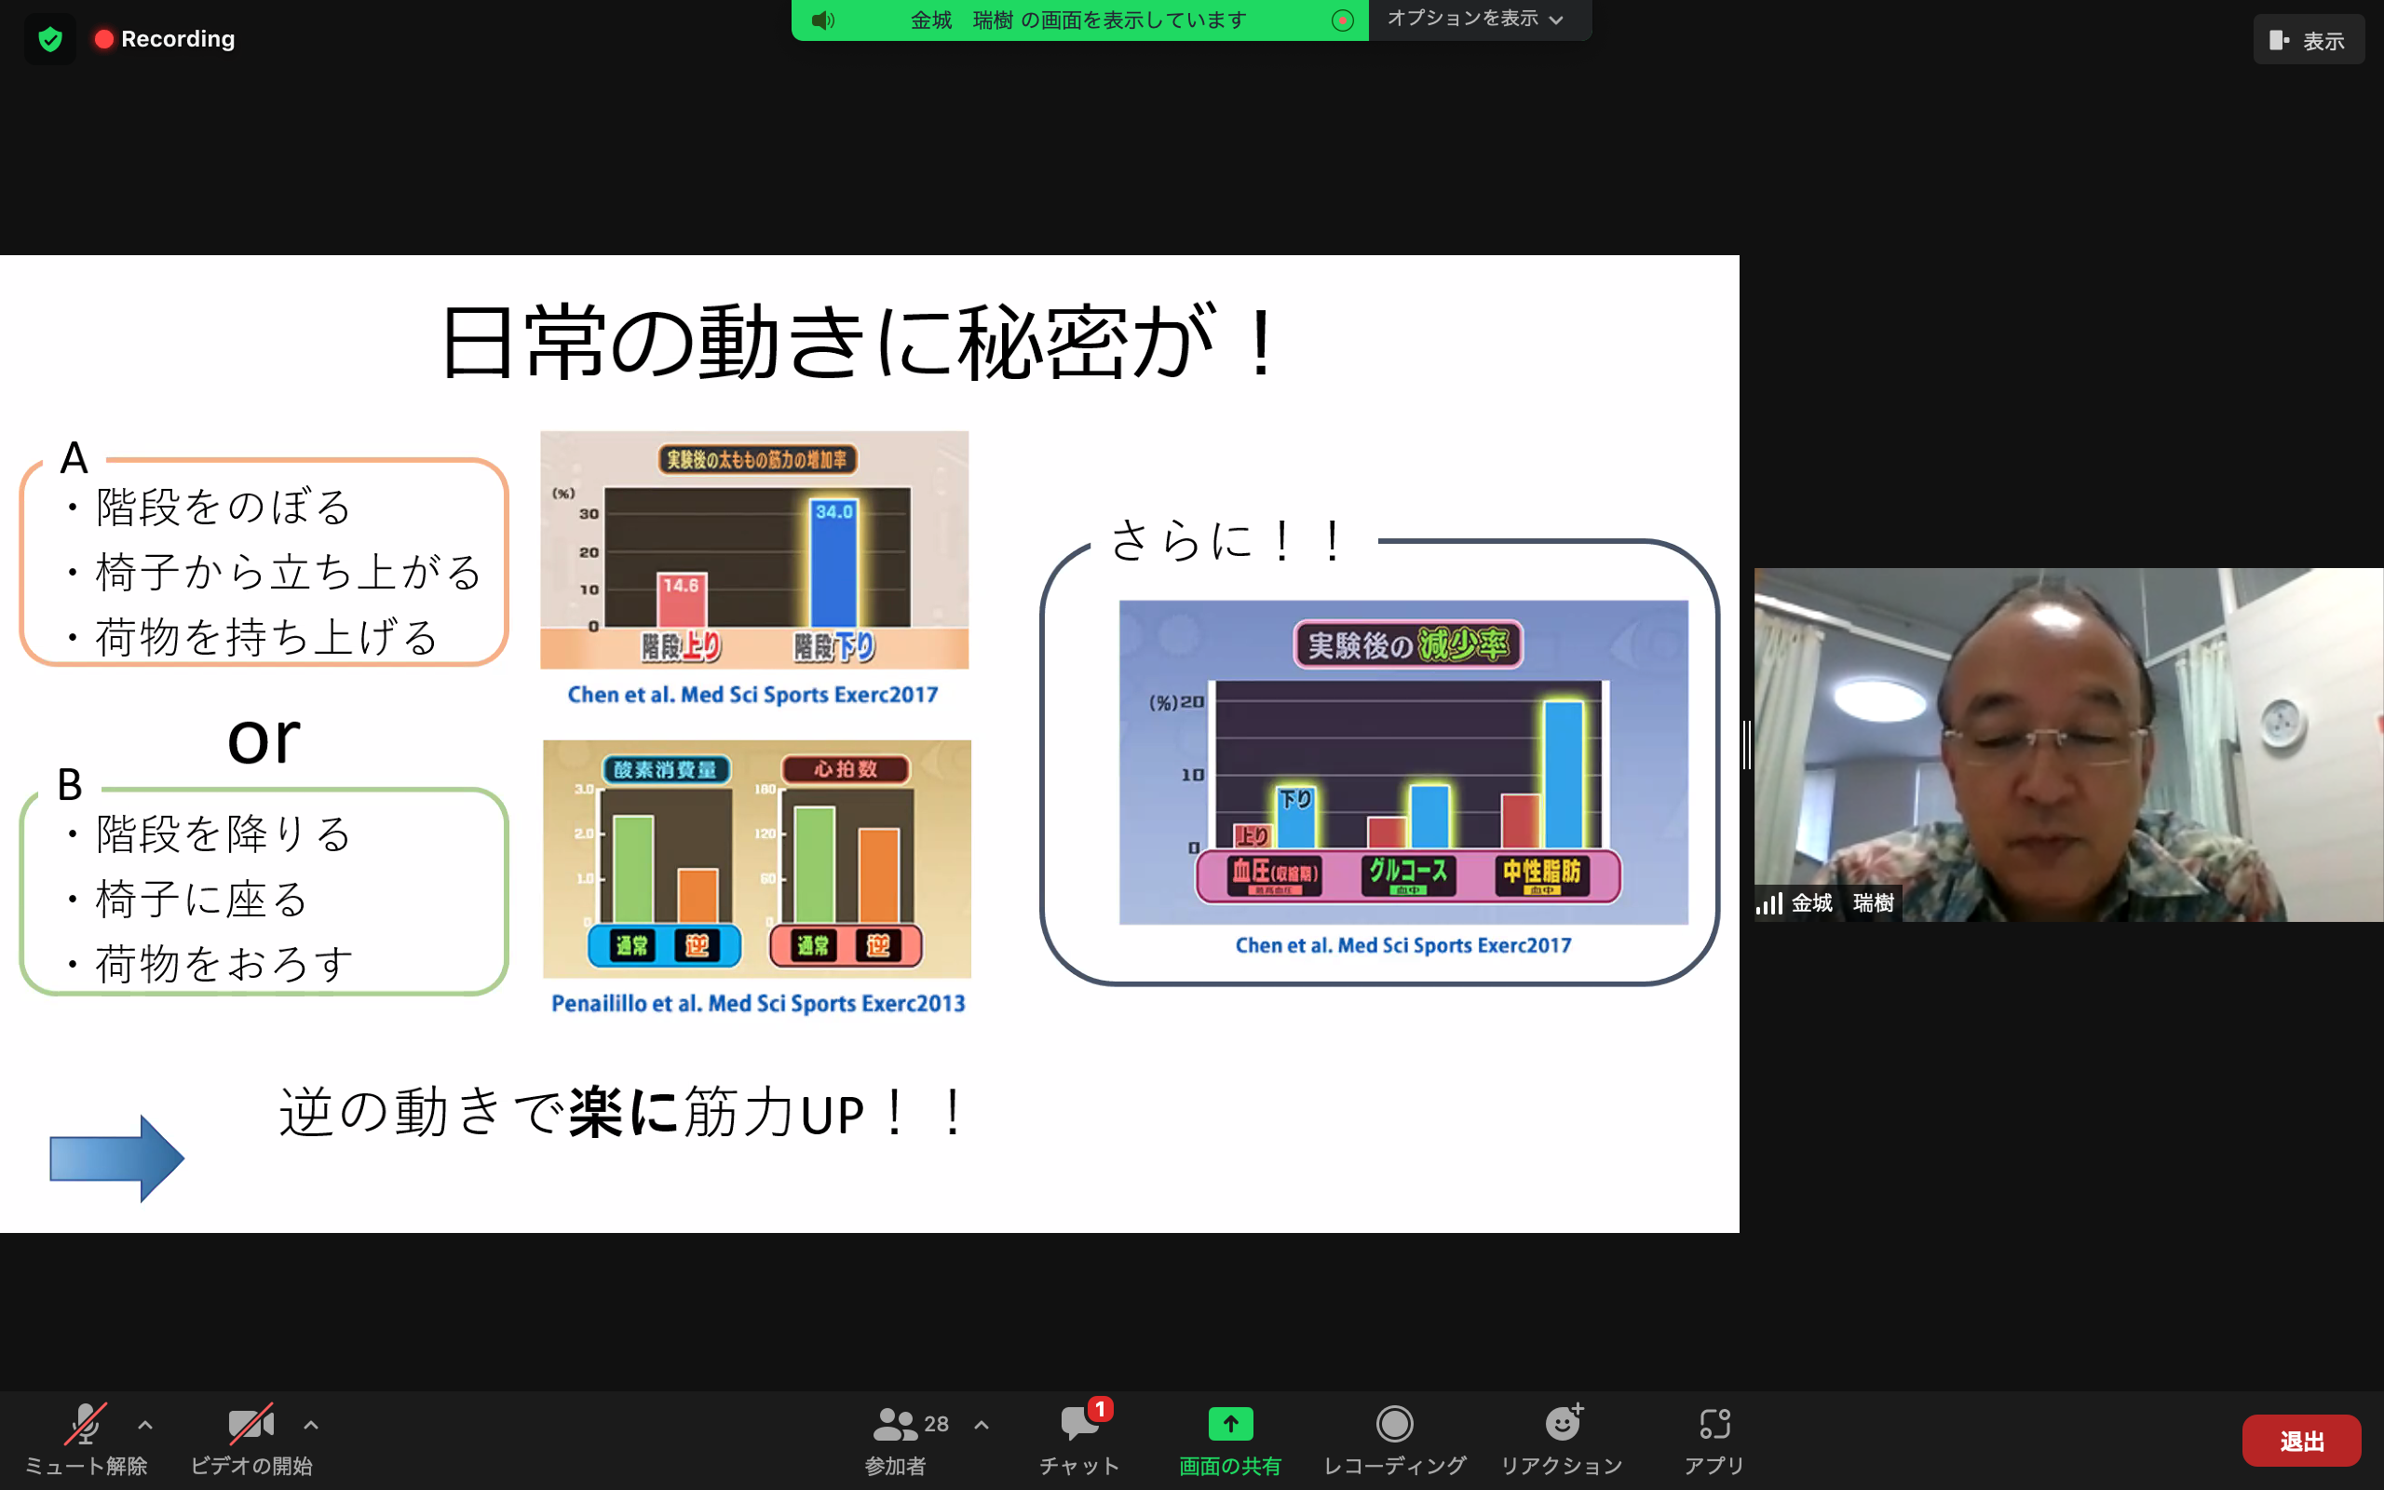Click the green encryption shield icon
The image size is (2384, 1490).
coord(50,39)
